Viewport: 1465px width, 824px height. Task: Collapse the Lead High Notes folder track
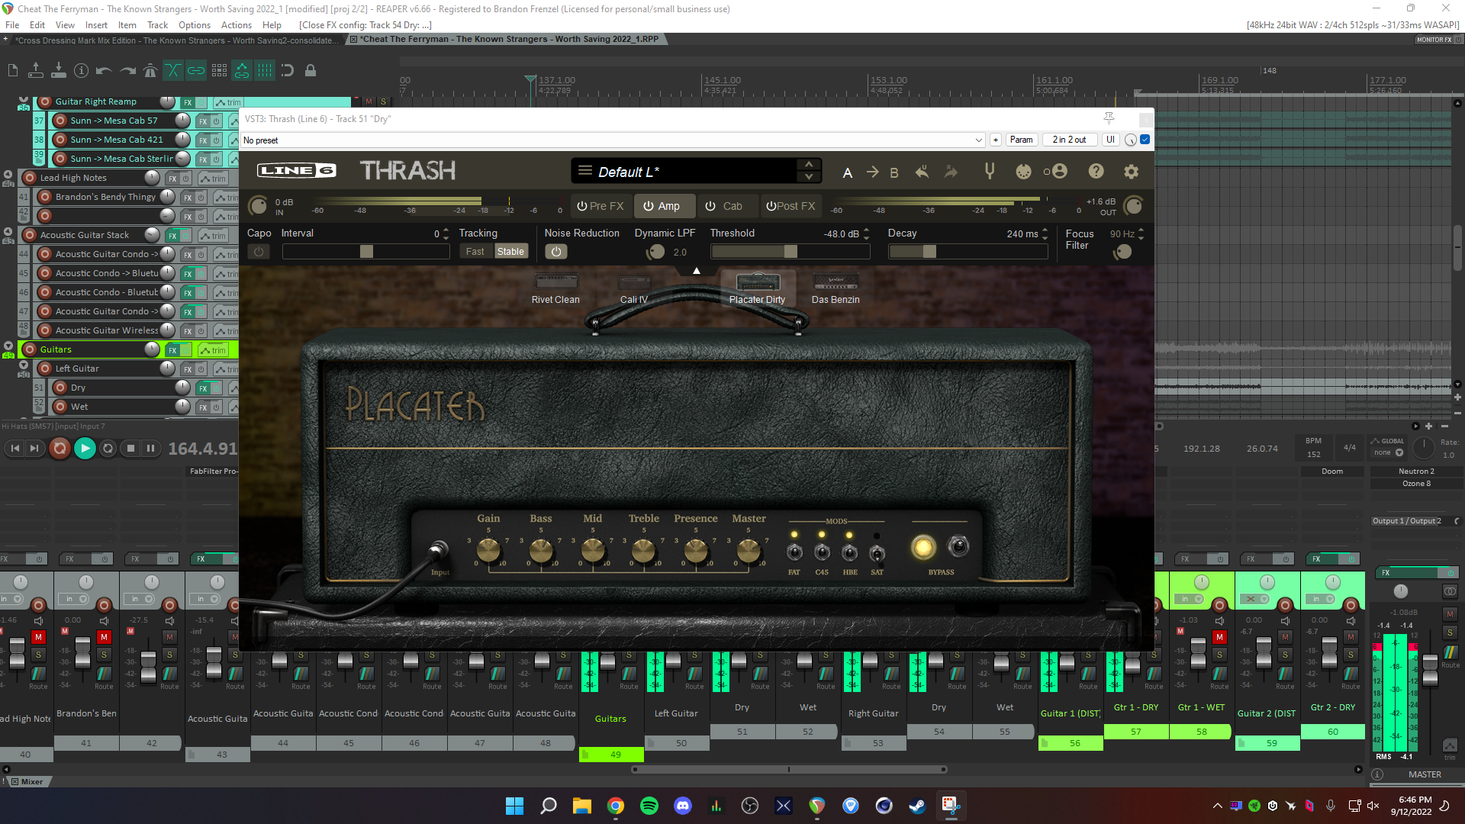tap(8, 175)
